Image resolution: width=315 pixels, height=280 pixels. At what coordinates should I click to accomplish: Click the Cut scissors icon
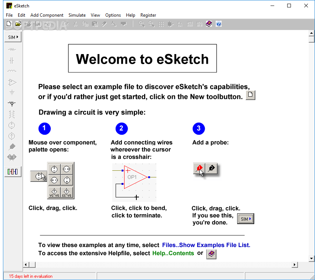pos(75,24)
